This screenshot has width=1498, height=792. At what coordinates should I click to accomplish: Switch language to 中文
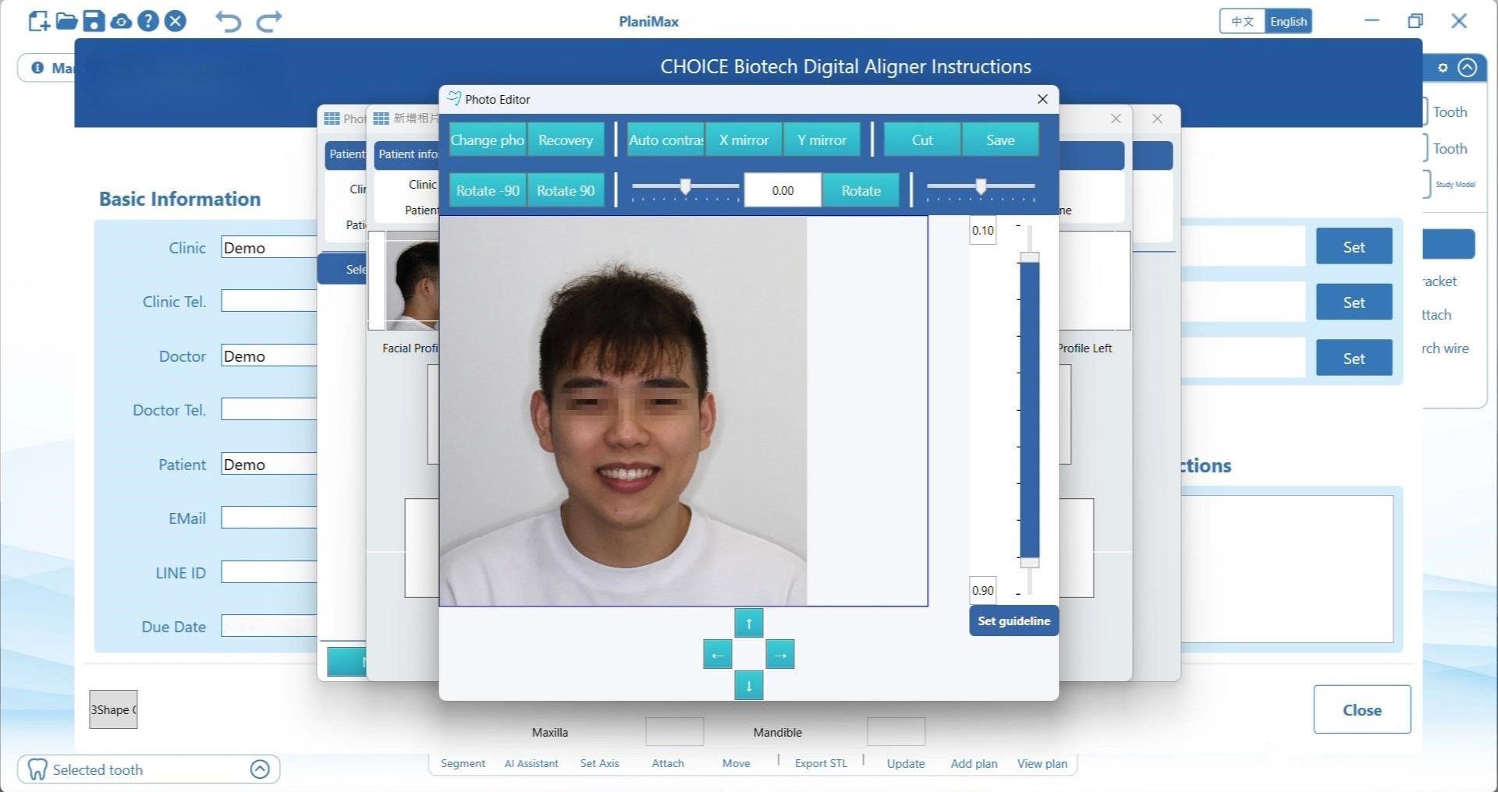click(1242, 21)
